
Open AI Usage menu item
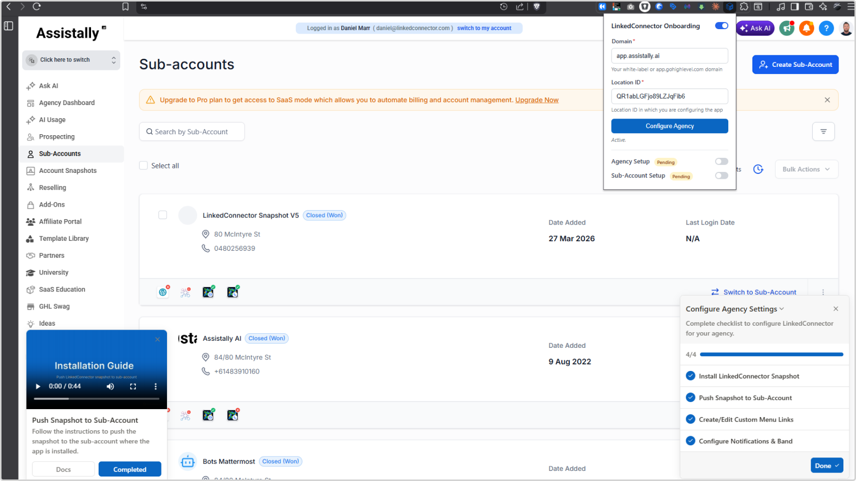tap(52, 120)
